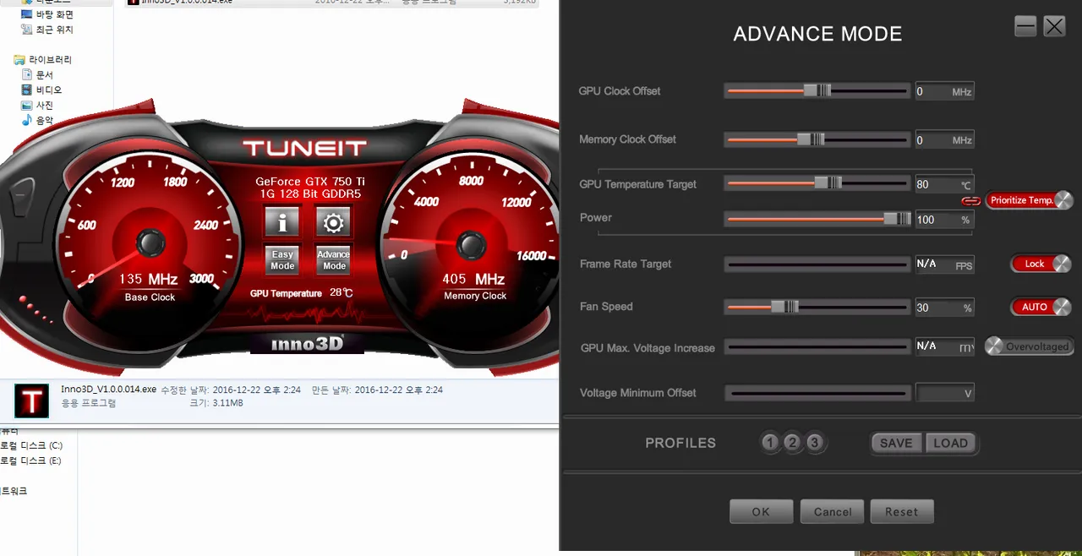Open the settings gear in TuneIT
Screen dimensions: 1082x556
[x=333, y=222]
